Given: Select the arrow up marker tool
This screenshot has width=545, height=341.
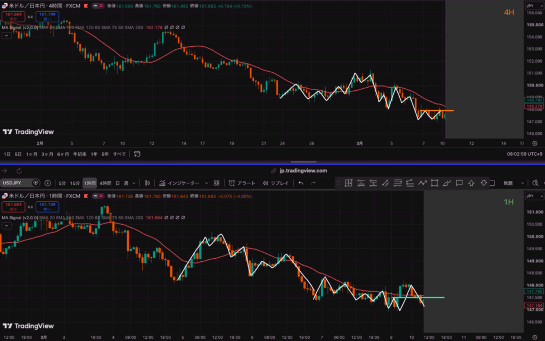Looking at the screenshot, I should (472, 183).
